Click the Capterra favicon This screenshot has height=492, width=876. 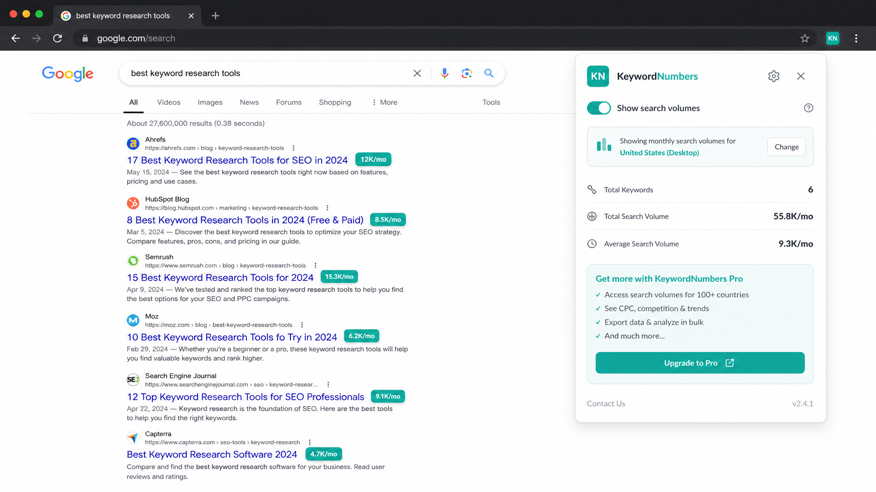click(x=133, y=438)
